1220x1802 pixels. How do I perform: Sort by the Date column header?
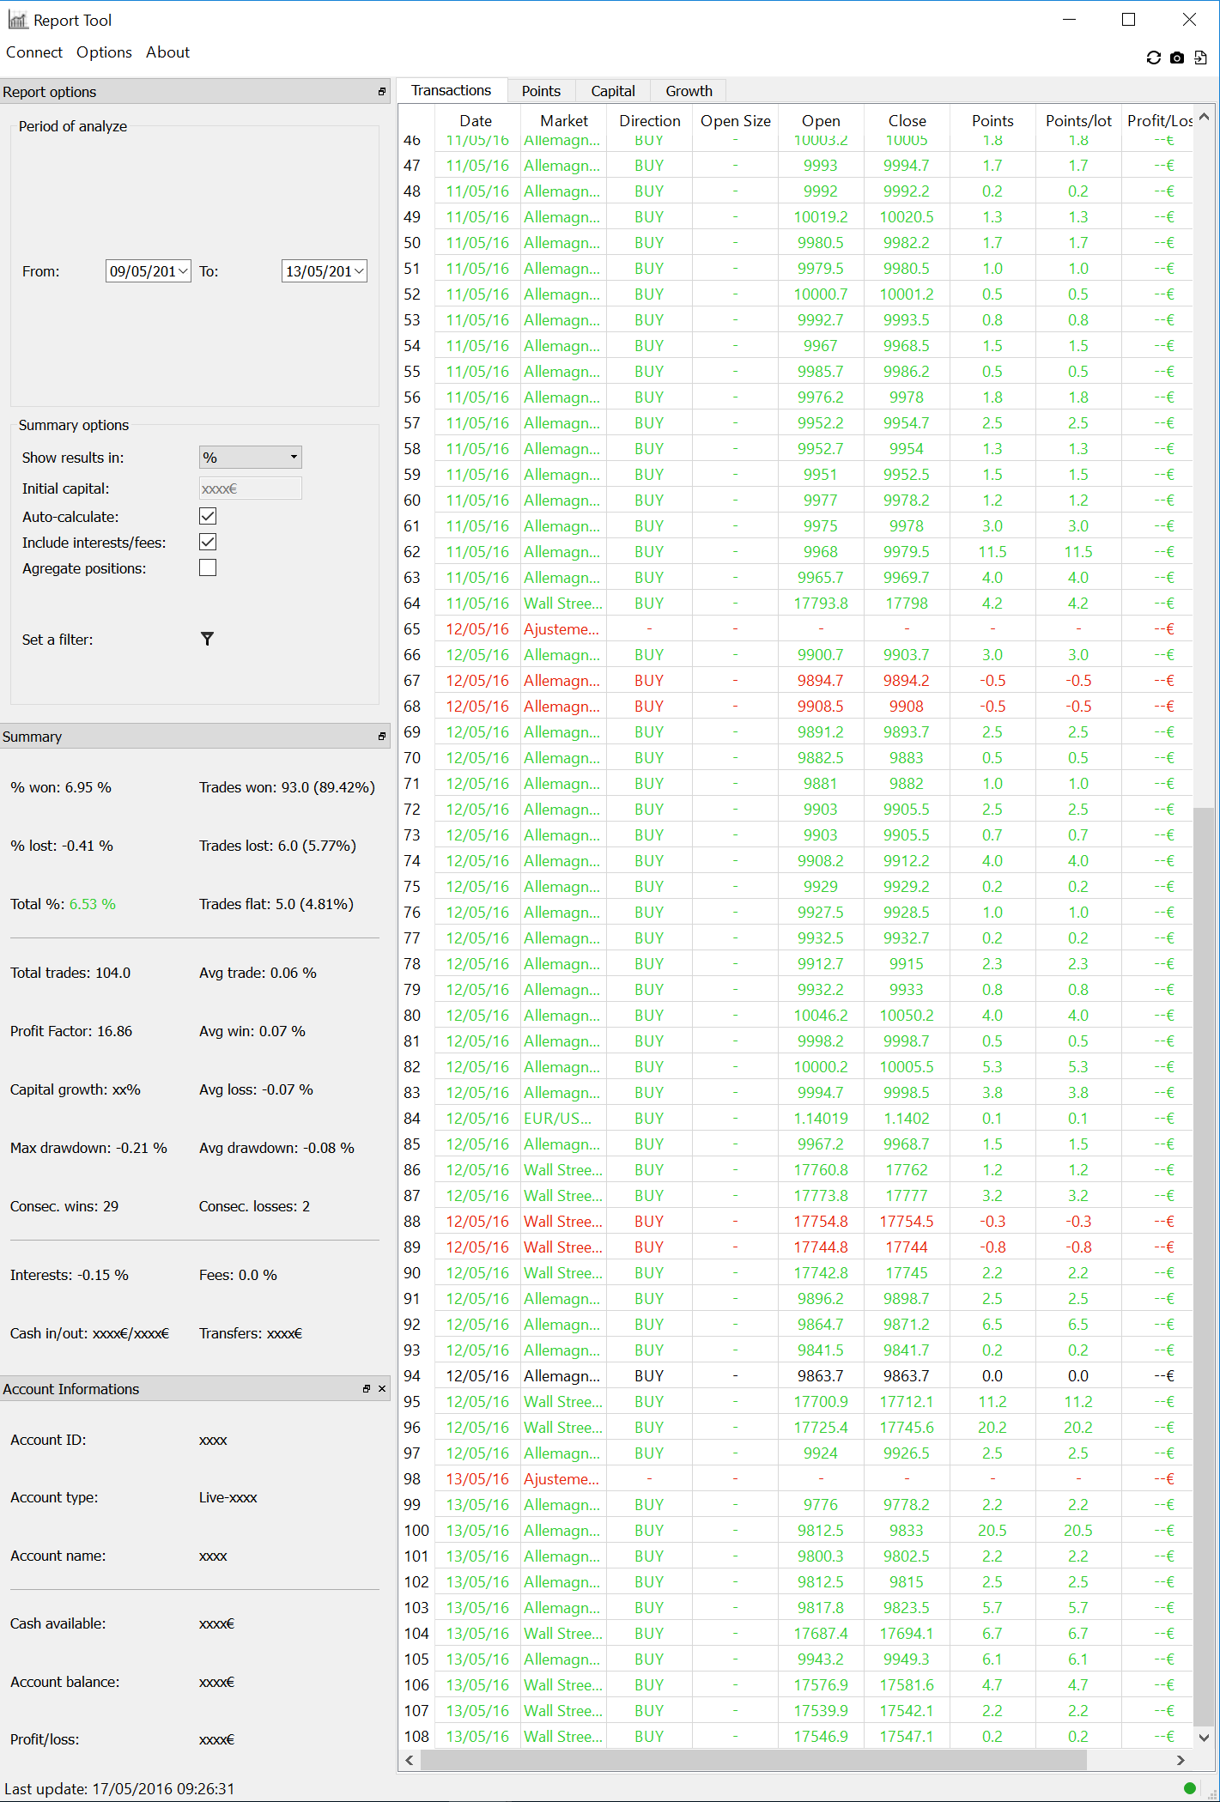click(x=476, y=121)
